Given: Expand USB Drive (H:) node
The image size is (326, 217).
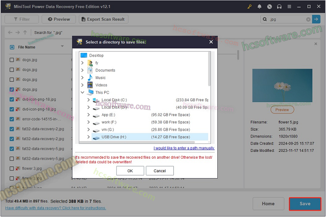Looking at the screenshot, I should (x=89, y=137).
